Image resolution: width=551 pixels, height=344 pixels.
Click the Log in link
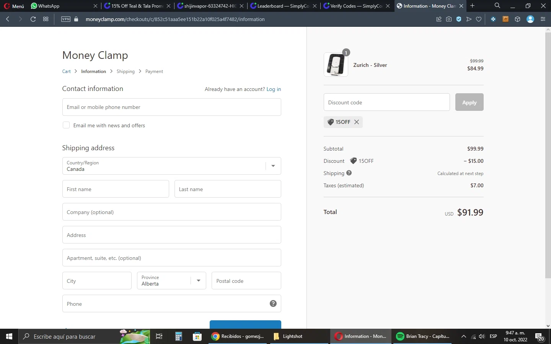[274, 89]
